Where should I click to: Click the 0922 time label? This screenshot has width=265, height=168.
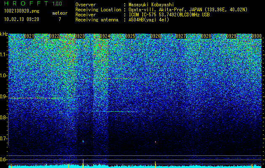pyautogui.click(x=54, y=36)
